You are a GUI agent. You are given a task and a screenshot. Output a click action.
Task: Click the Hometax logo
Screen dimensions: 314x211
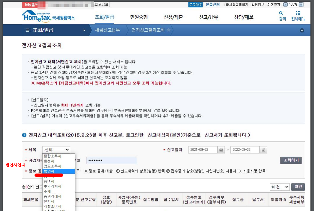(x=48, y=16)
